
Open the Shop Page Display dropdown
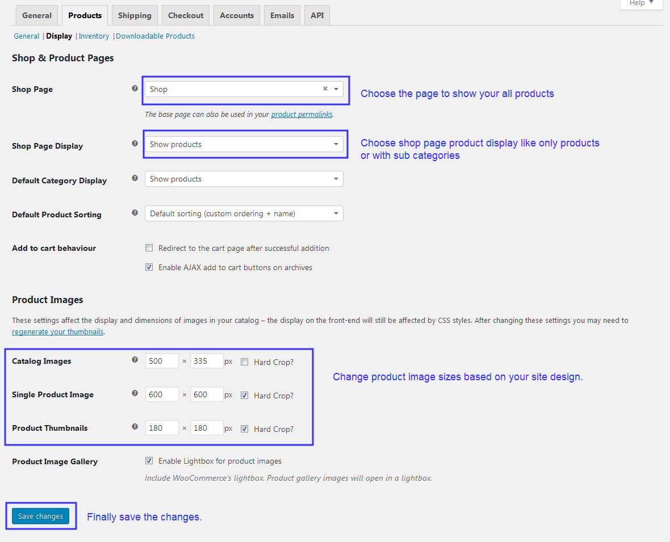[244, 145]
